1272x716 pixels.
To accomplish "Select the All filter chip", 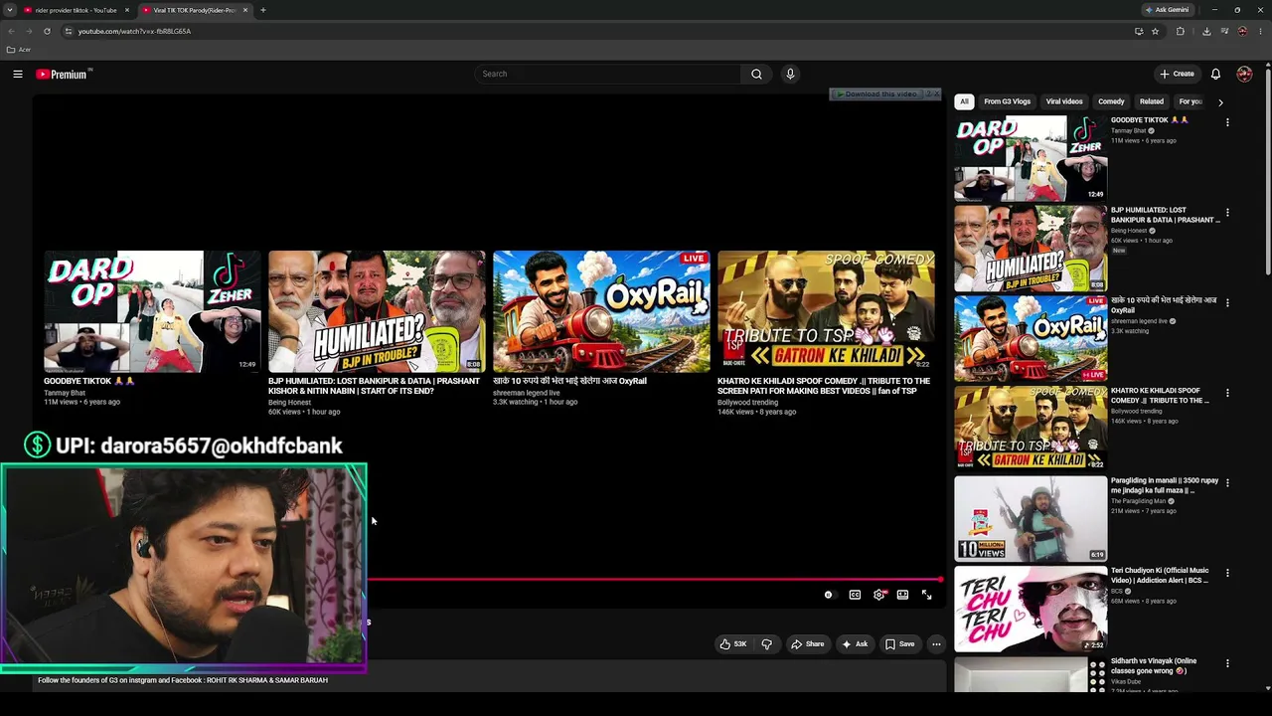I will (x=964, y=101).
